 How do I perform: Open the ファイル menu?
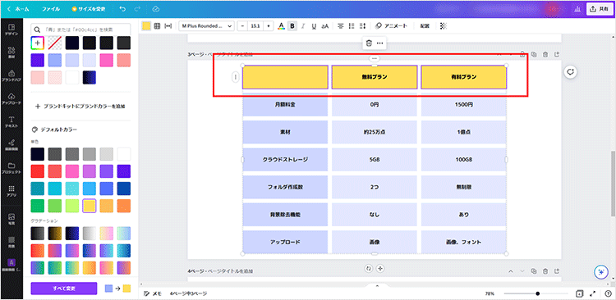(x=51, y=9)
